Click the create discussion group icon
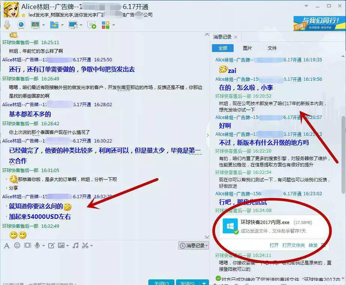Image resolution: width=346 pixels, height=285 pixels. coord(91,25)
